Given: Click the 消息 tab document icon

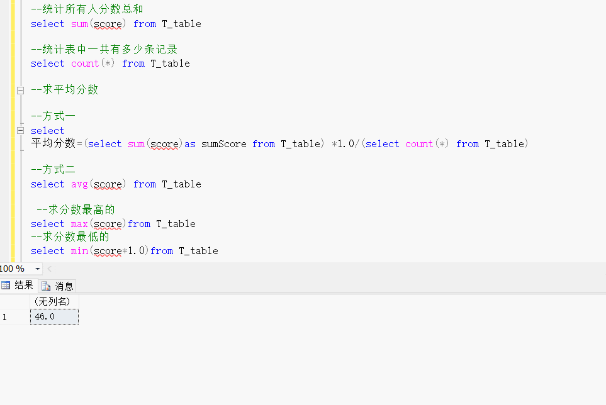Looking at the screenshot, I should click(x=46, y=286).
